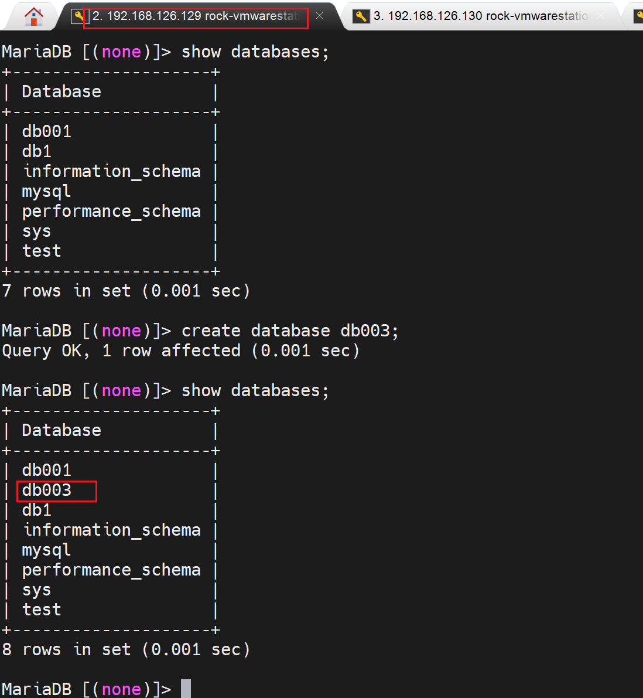Click db001 in the first database listing

click(x=47, y=131)
